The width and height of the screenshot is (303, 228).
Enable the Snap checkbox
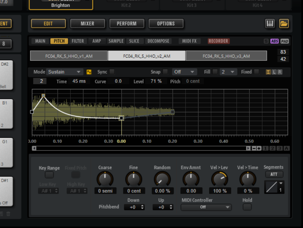pyautogui.click(x=165, y=72)
